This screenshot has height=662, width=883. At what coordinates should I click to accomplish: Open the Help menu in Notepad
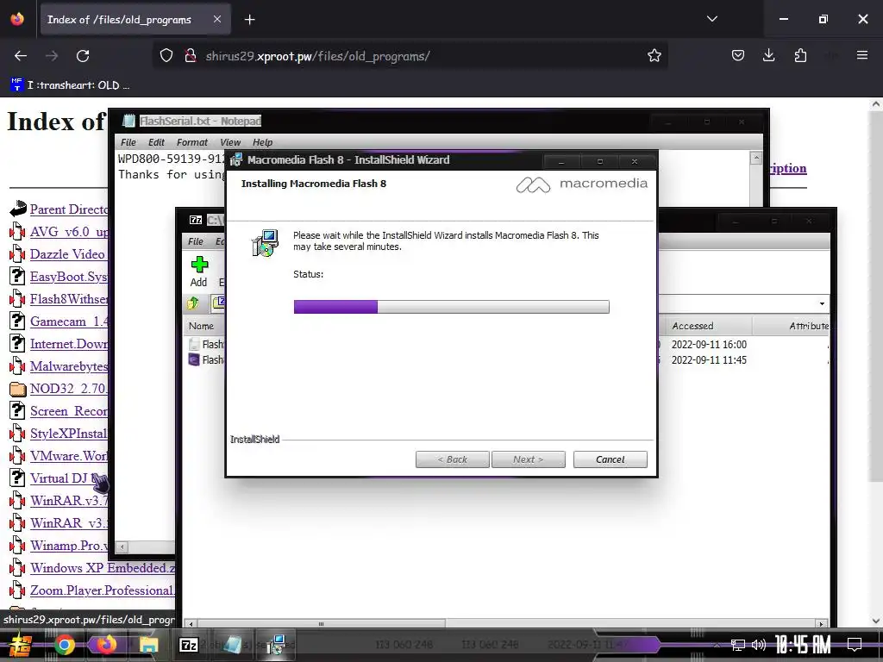[x=262, y=142]
